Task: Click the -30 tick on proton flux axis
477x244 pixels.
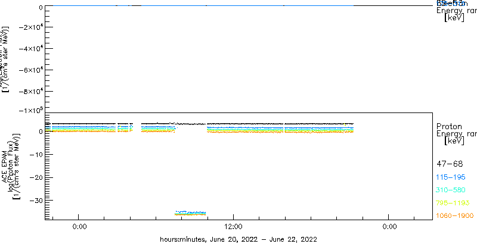Action: (x=36, y=201)
